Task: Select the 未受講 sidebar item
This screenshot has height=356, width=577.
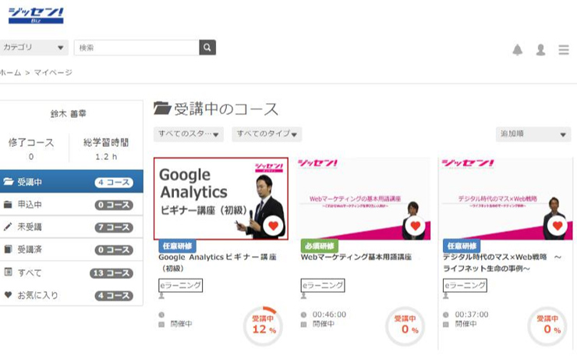Action: coord(72,227)
